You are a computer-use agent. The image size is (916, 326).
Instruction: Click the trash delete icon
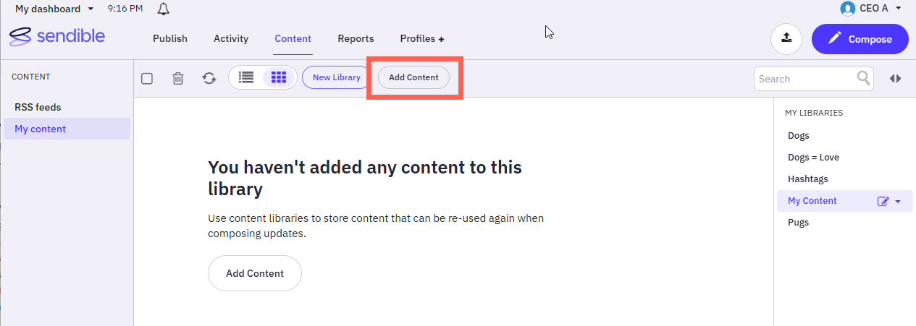click(x=177, y=78)
